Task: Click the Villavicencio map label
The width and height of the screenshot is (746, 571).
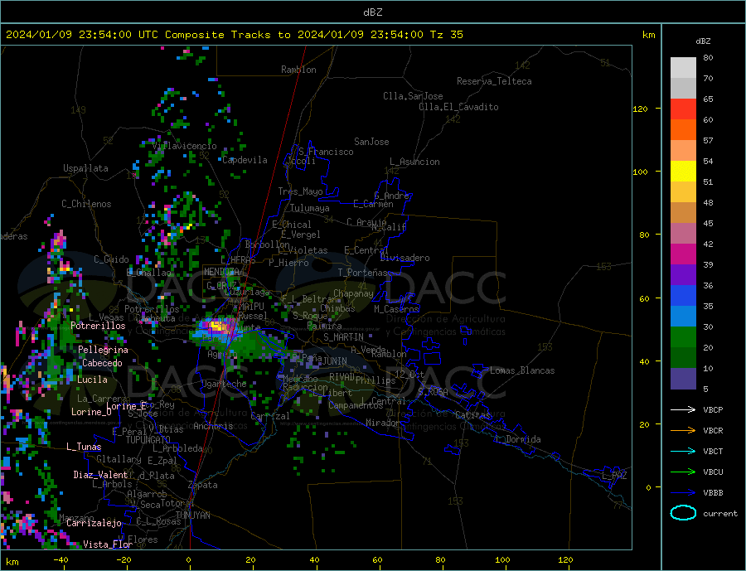Action: (x=185, y=146)
